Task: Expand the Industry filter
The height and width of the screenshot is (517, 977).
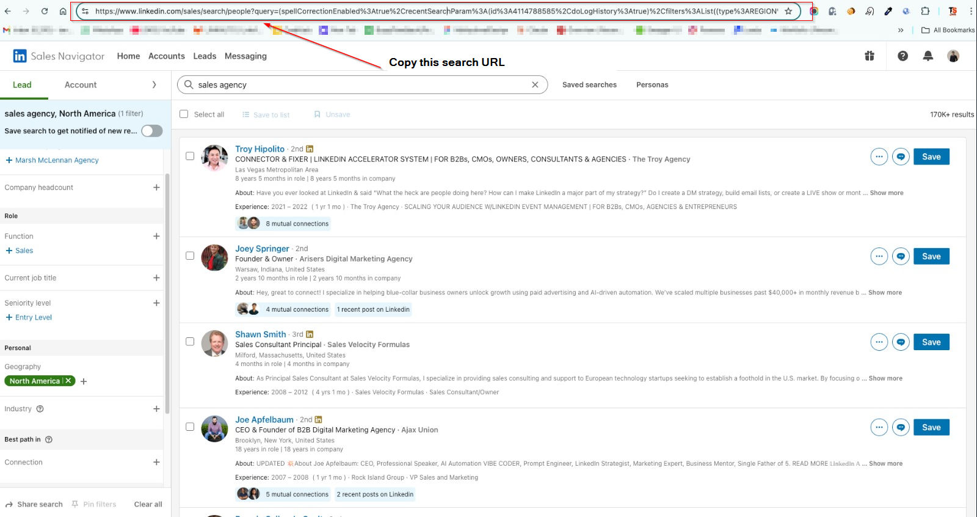Action: (x=156, y=409)
